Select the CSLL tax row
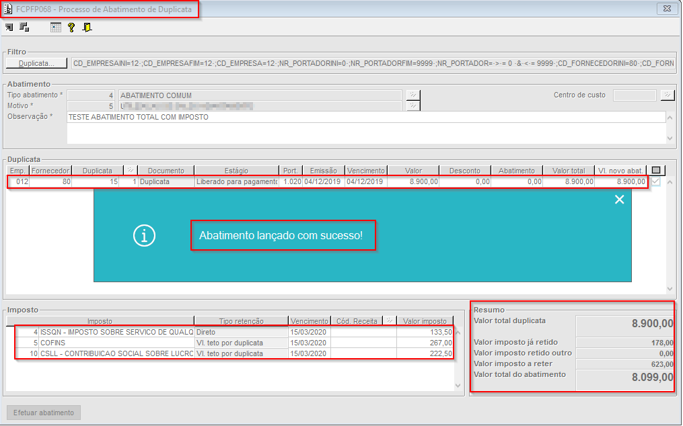 (234, 353)
